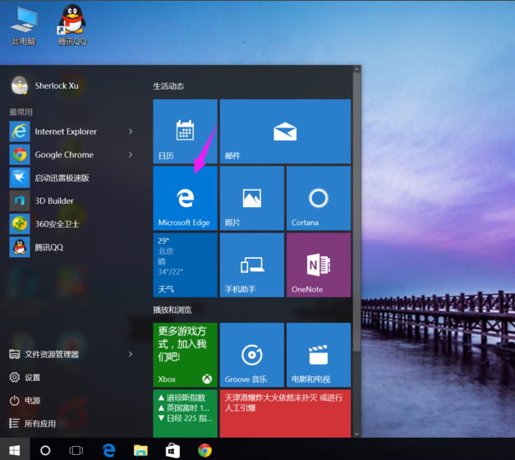Open the OneNote tile
This screenshot has height=460, width=515.
pos(318,264)
